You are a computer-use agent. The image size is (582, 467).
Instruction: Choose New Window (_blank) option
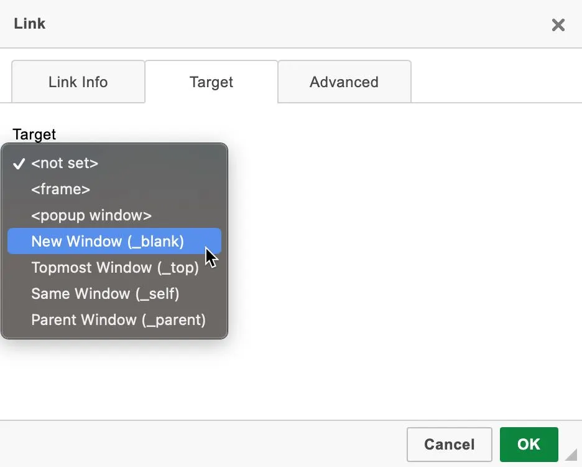[108, 242]
